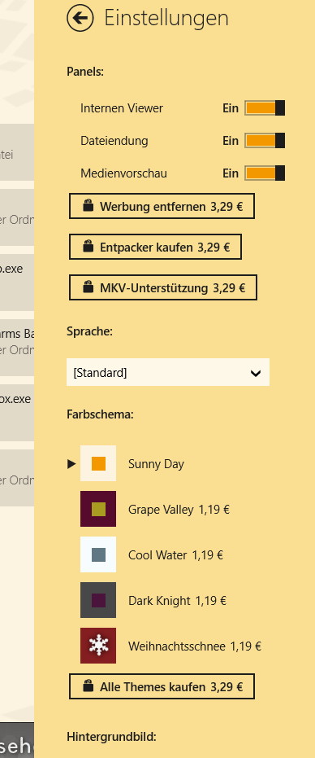This screenshot has width=315, height=758.
Task: Click the lock icon on Alle Themes kaufen
Action: coord(88,686)
